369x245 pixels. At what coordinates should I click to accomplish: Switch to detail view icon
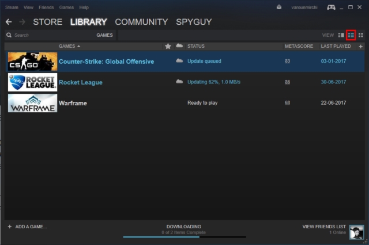(x=341, y=35)
